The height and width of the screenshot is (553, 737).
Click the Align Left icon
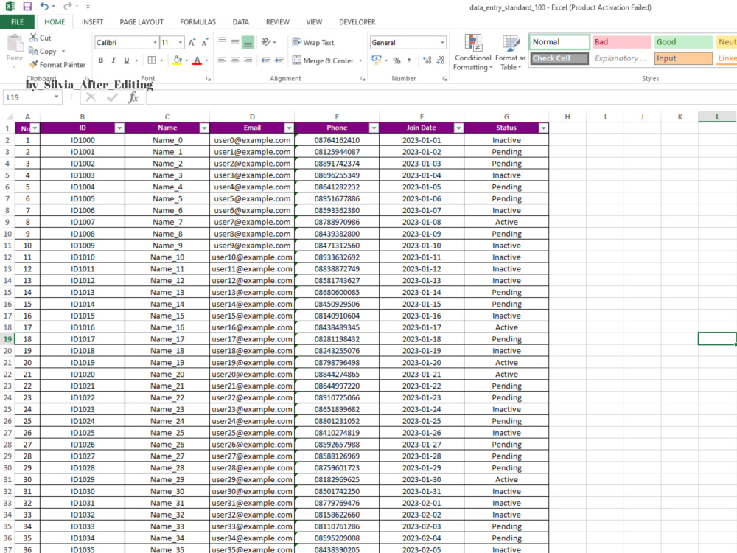(x=223, y=60)
